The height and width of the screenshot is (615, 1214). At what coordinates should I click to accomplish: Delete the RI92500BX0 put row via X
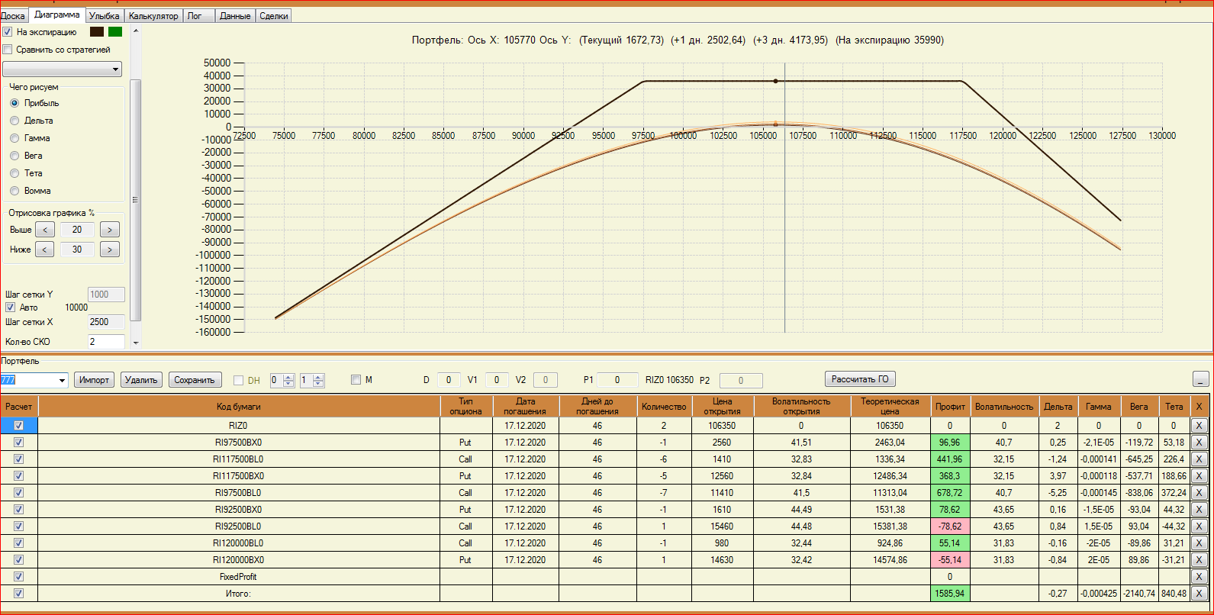(1199, 510)
